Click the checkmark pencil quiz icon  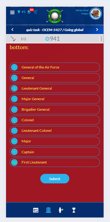pyautogui.click(x=13, y=39)
